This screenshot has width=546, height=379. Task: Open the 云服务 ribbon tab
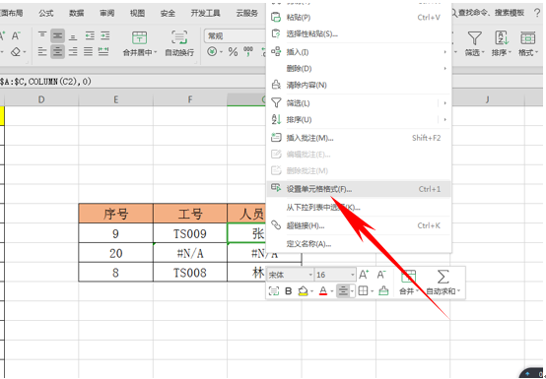247,13
